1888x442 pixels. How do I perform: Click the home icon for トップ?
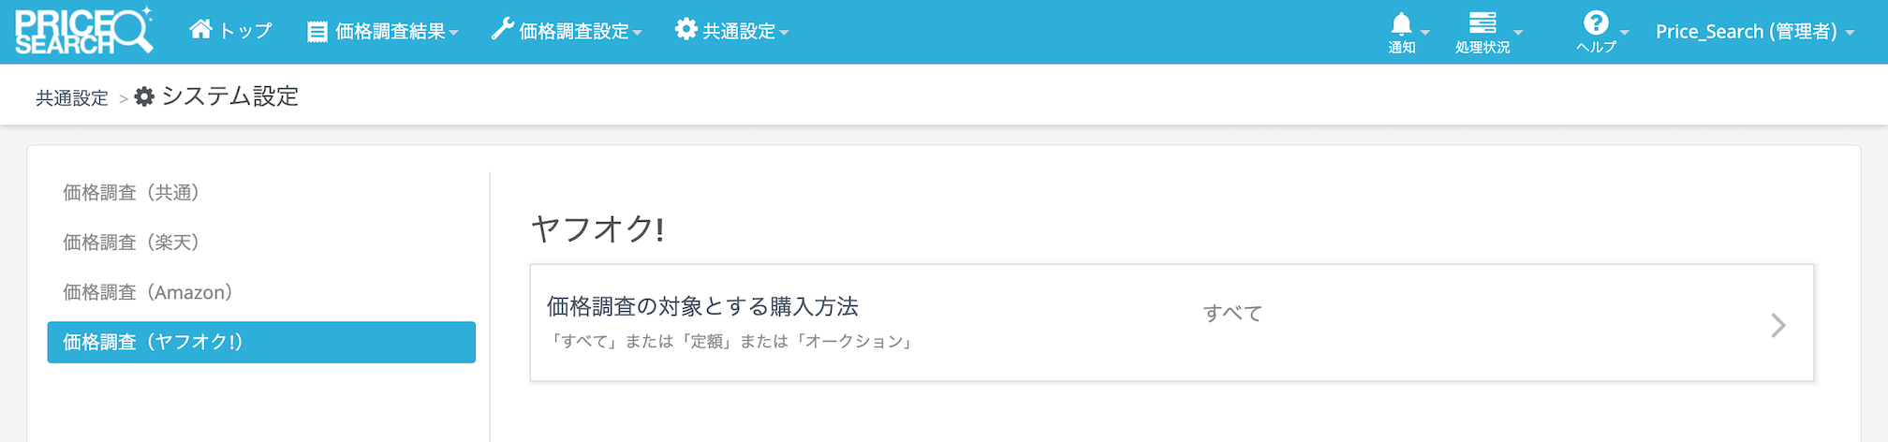tap(200, 29)
